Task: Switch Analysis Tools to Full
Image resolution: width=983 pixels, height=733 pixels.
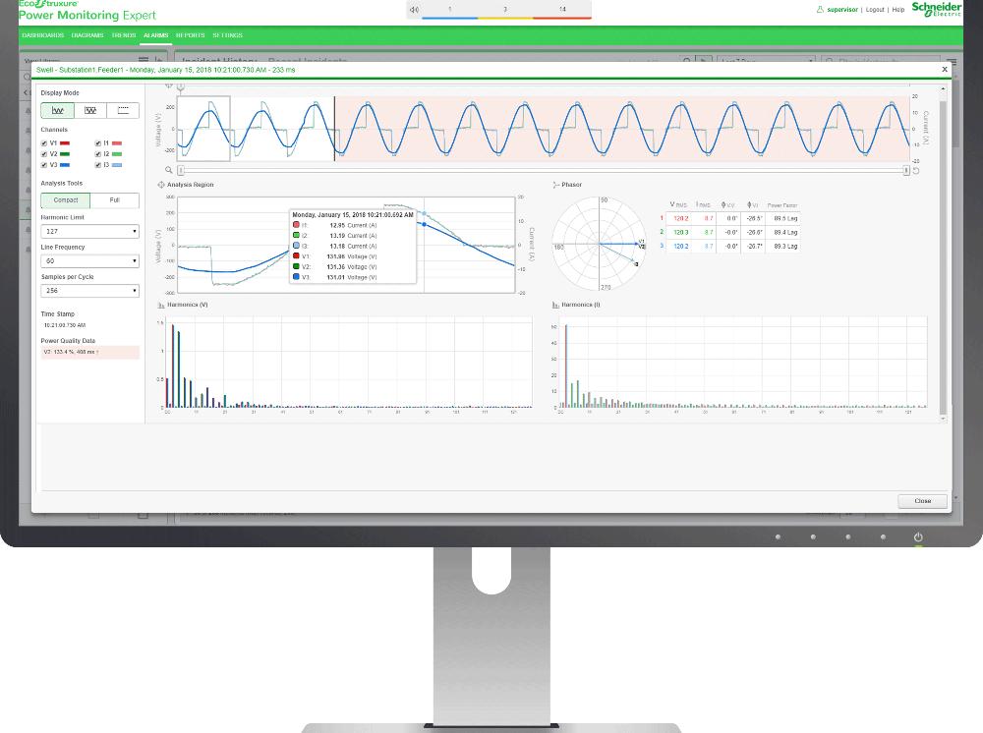Action: [x=115, y=200]
